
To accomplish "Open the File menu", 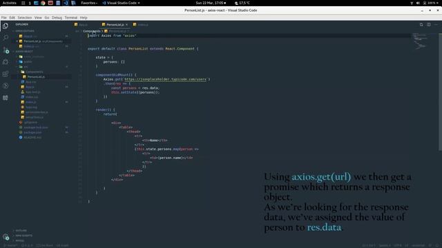I will pos(4,17).
